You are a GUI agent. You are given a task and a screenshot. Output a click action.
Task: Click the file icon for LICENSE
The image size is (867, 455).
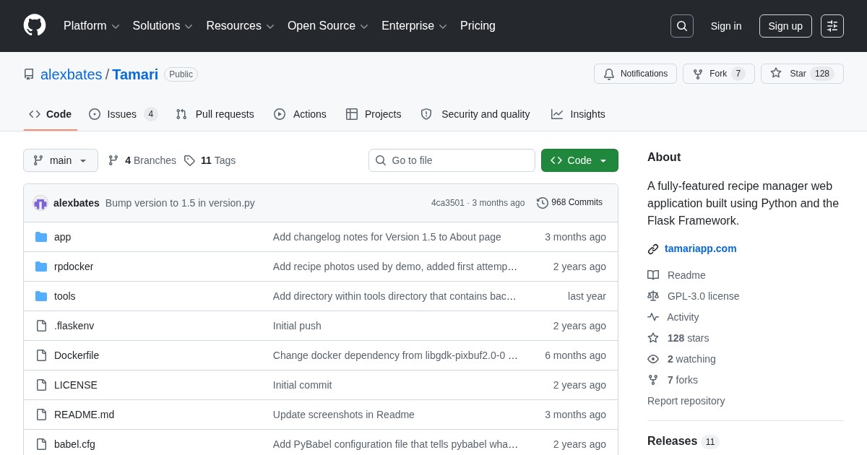41,385
